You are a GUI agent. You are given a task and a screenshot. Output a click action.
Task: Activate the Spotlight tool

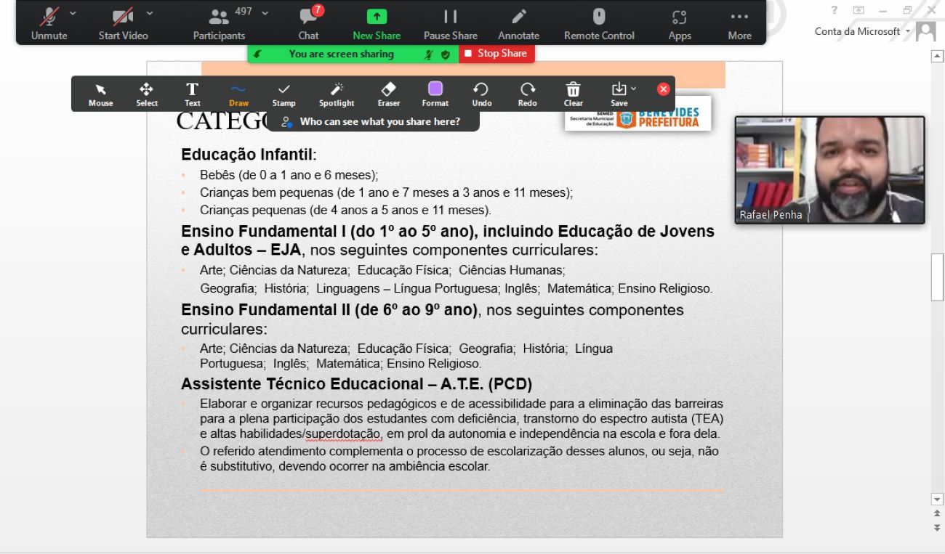[337, 93]
